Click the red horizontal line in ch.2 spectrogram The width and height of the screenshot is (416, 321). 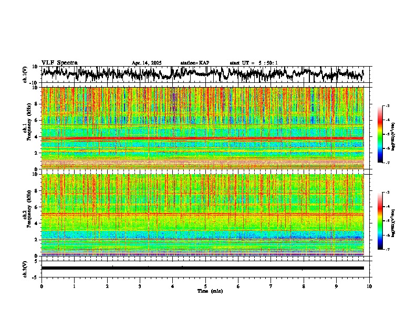coord(202,213)
